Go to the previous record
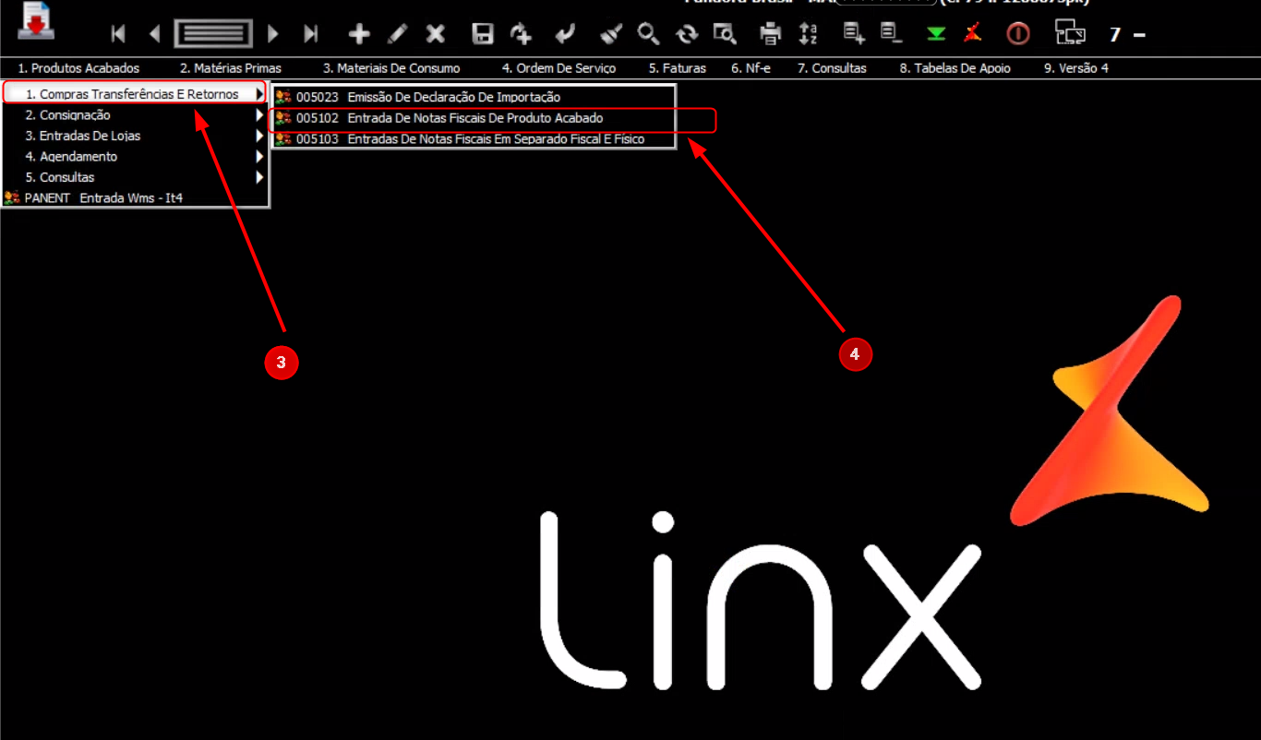Viewport: 1261px width, 740px height. pyautogui.click(x=154, y=34)
